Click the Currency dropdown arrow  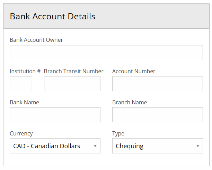[95, 146]
